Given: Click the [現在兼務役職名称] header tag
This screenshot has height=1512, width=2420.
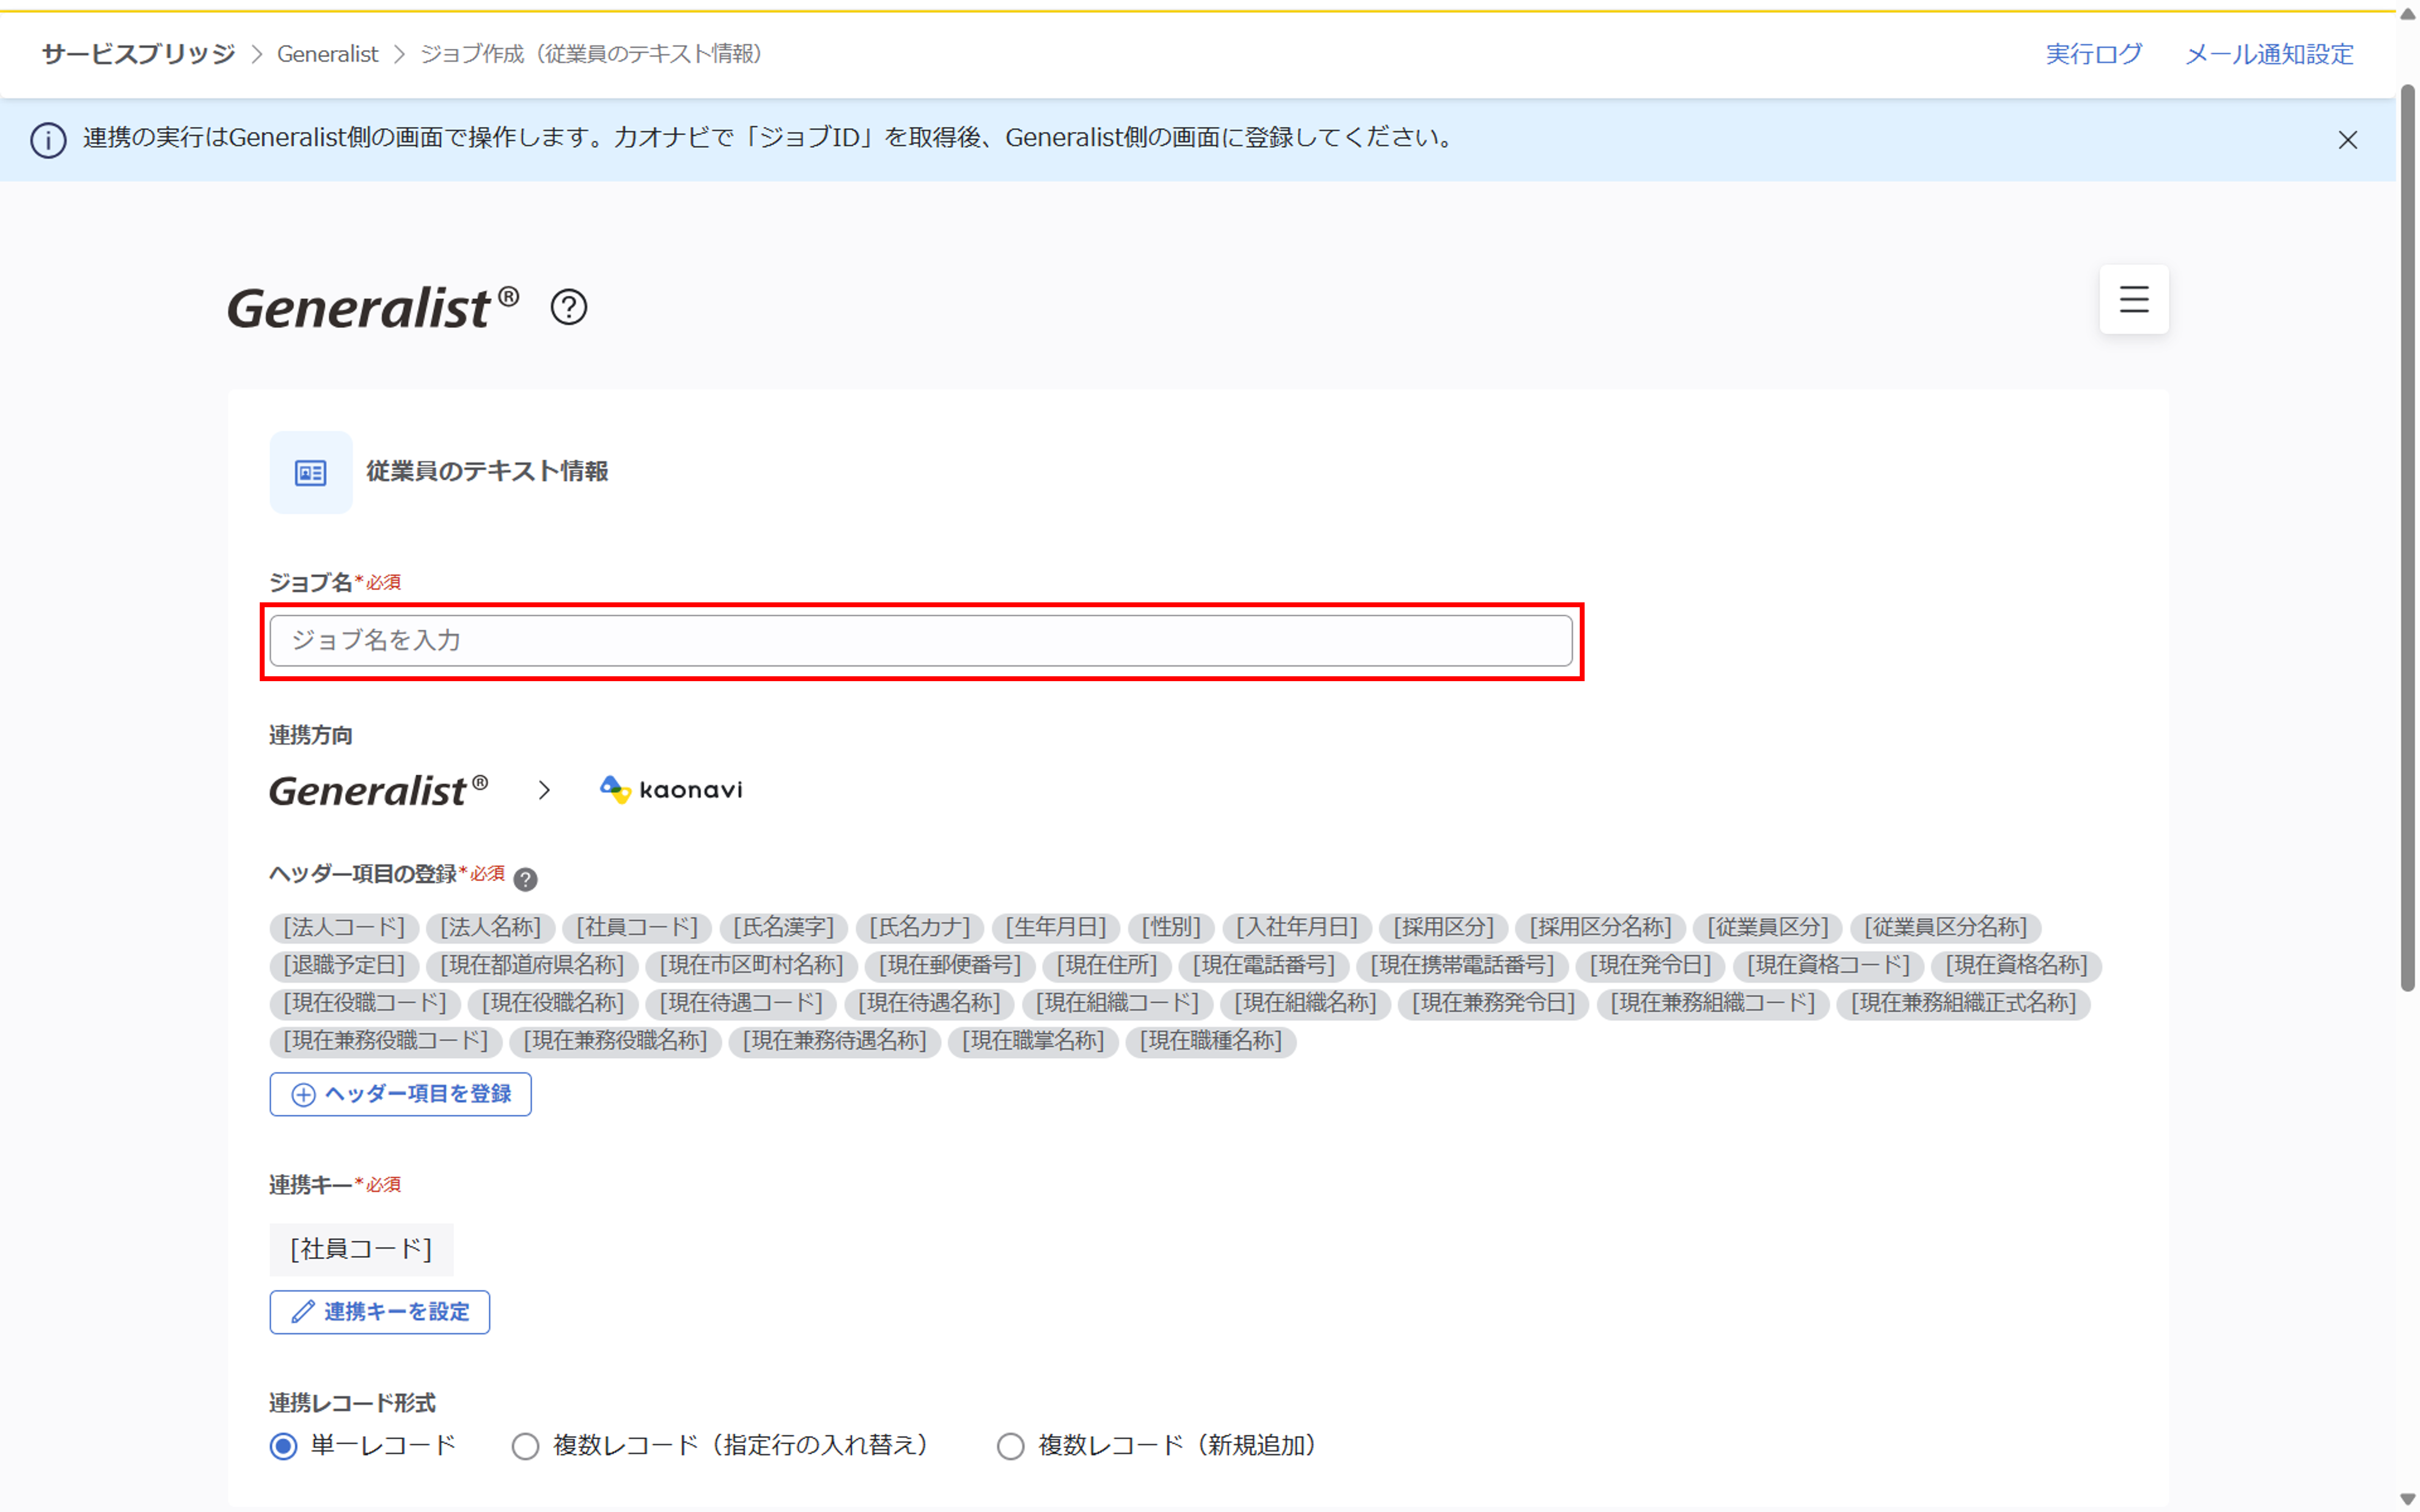Looking at the screenshot, I should click(x=615, y=1041).
